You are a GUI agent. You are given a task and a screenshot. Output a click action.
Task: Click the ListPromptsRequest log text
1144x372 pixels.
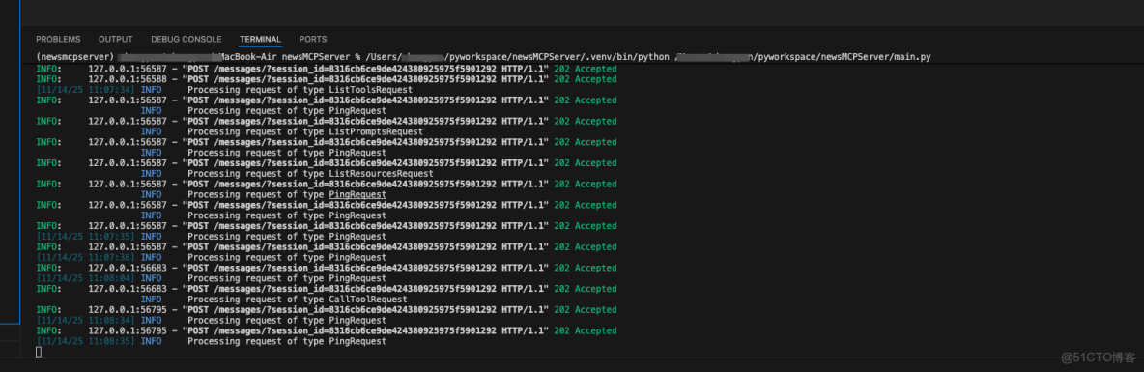tap(376, 132)
